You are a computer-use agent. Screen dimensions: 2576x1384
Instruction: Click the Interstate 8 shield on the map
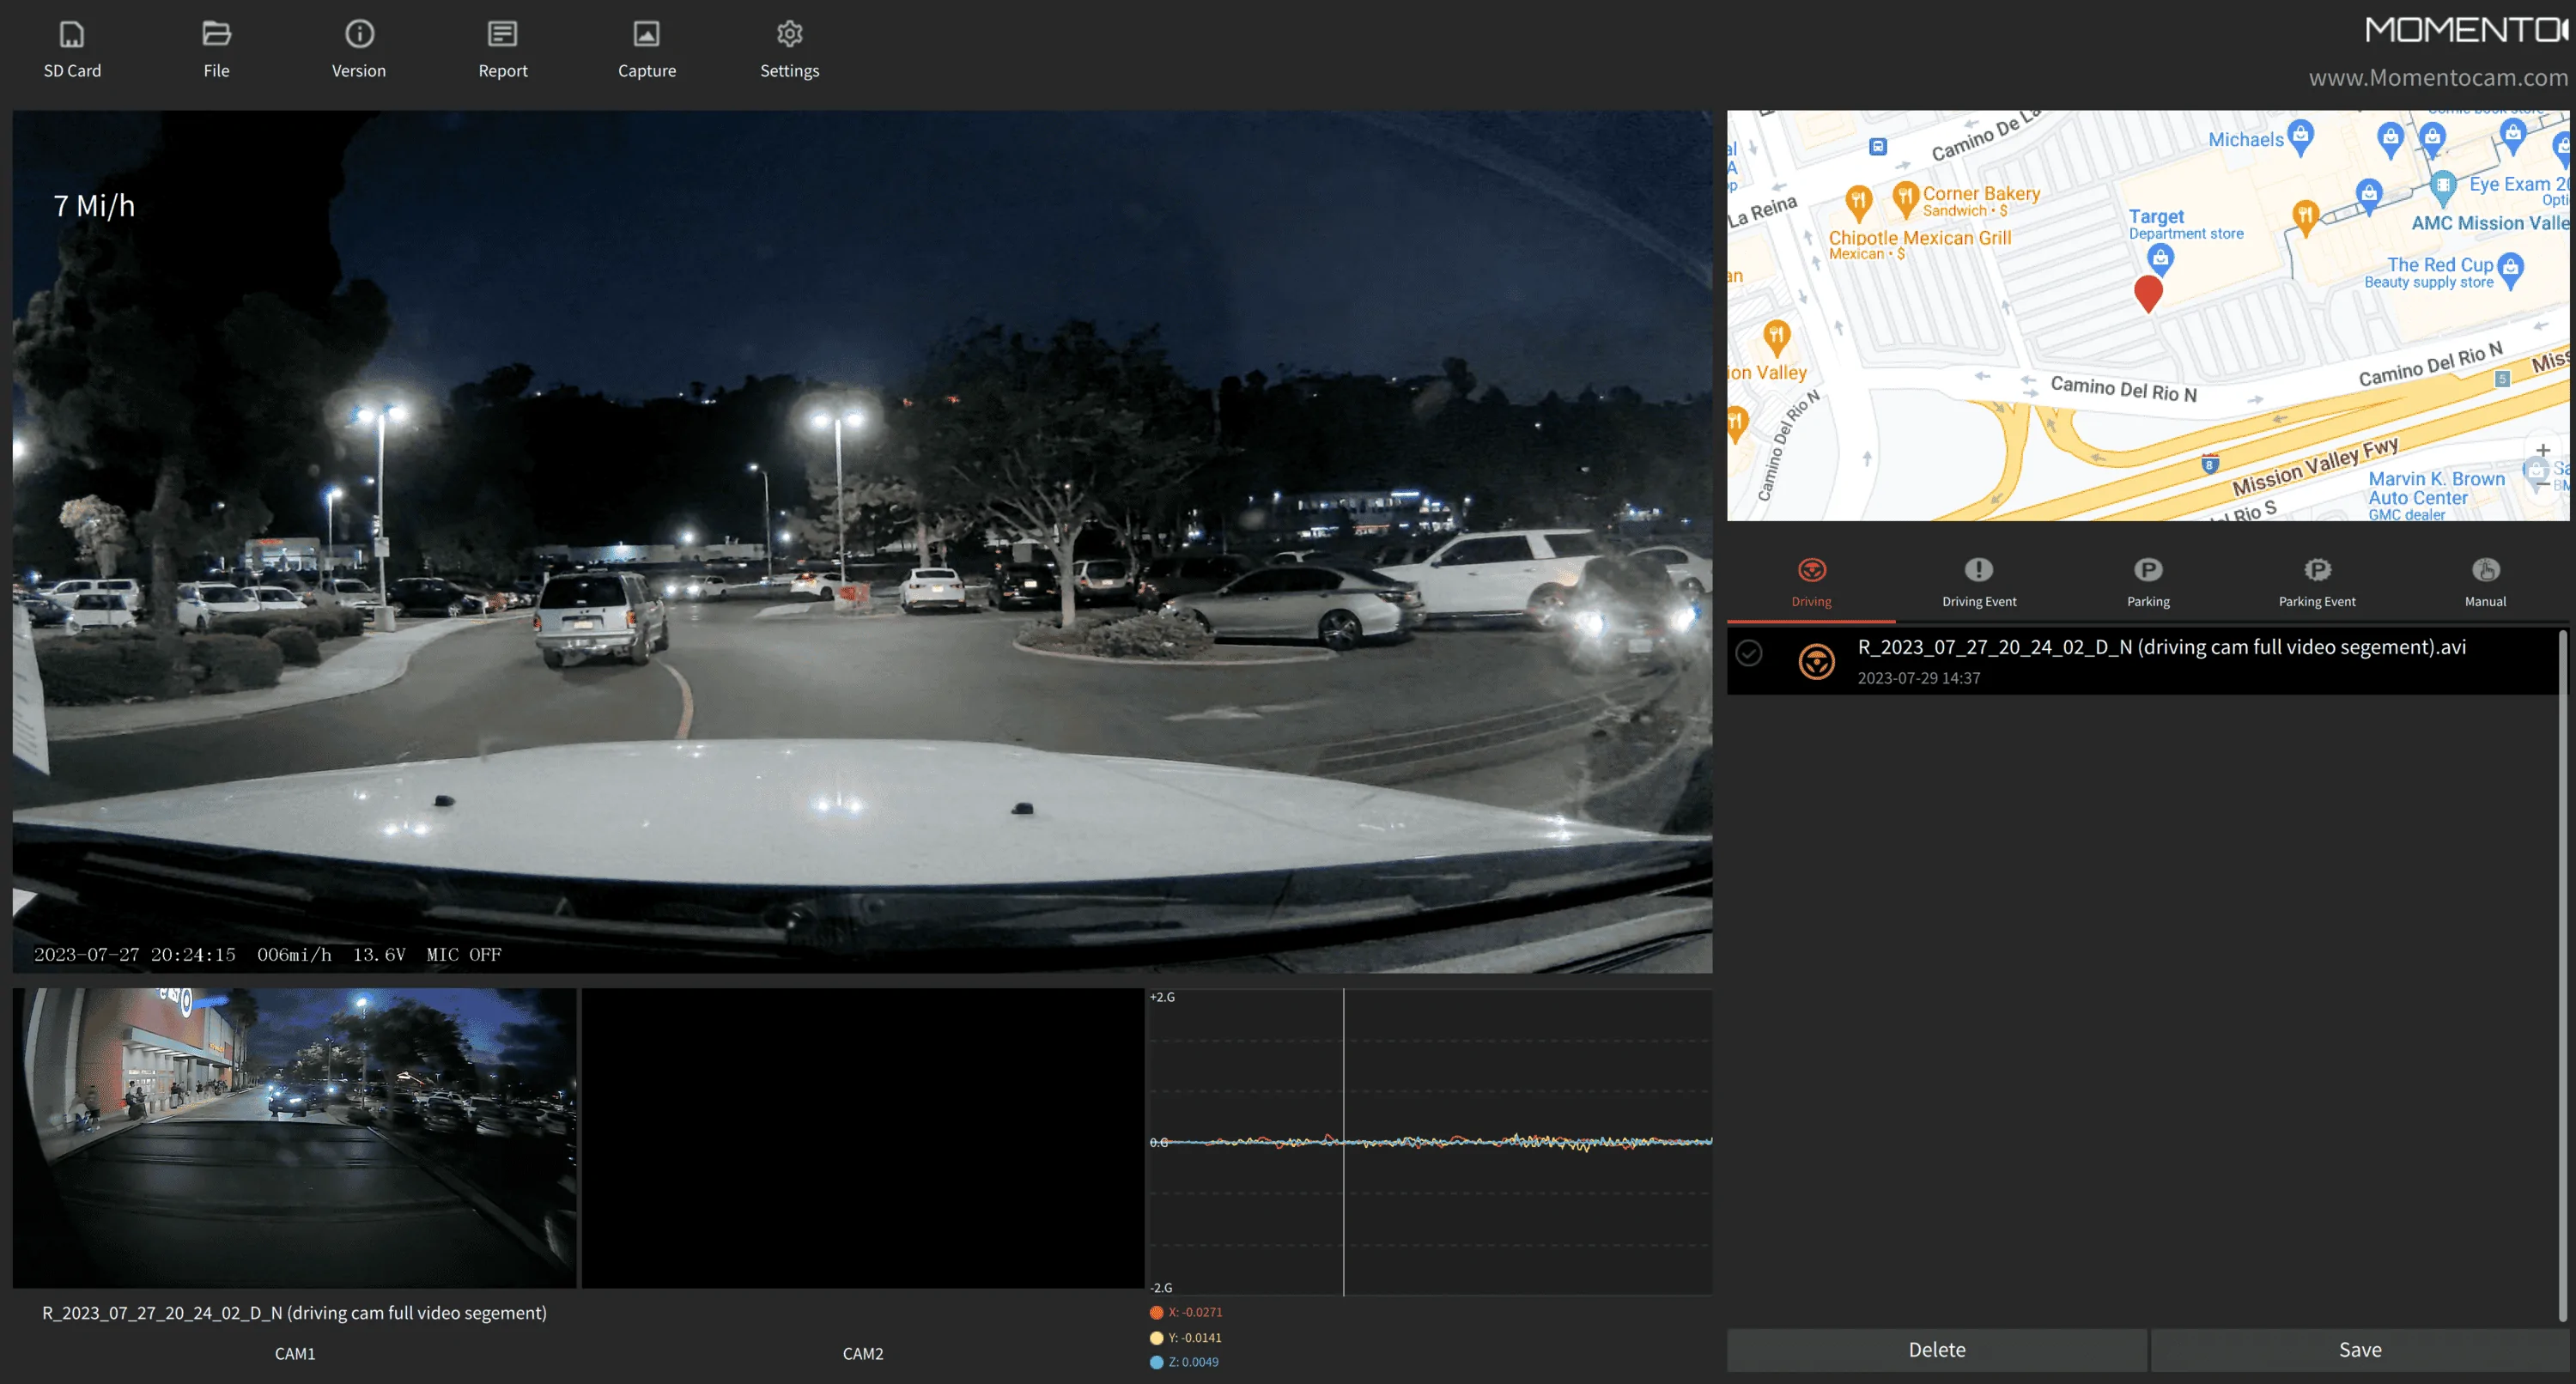2210,463
